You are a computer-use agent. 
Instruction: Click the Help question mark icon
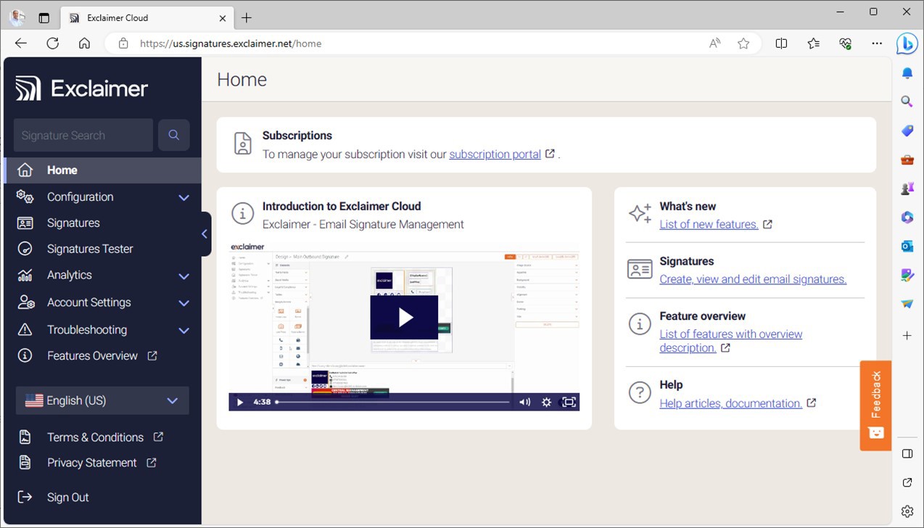point(640,393)
